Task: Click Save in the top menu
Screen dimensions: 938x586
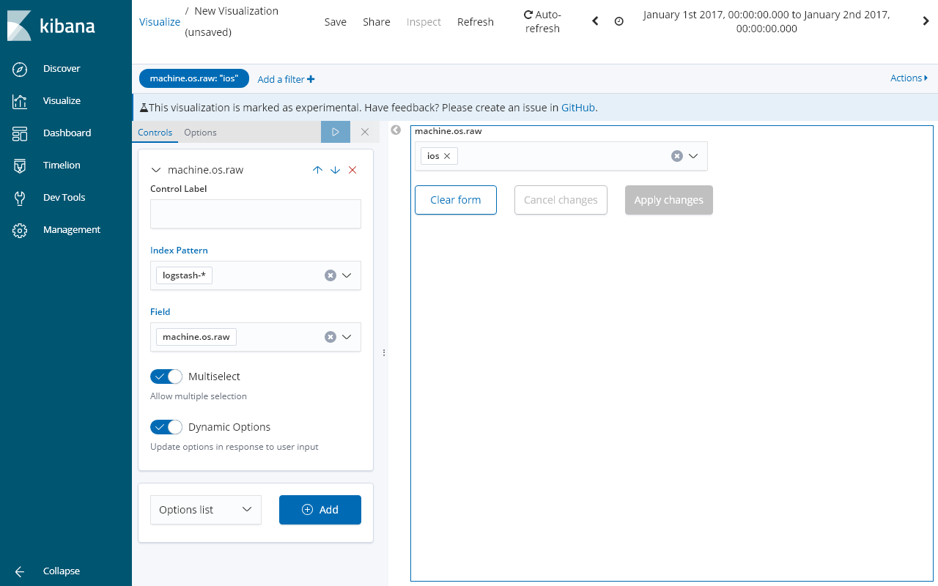Action: pyautogui.click(x=336, y=22)
